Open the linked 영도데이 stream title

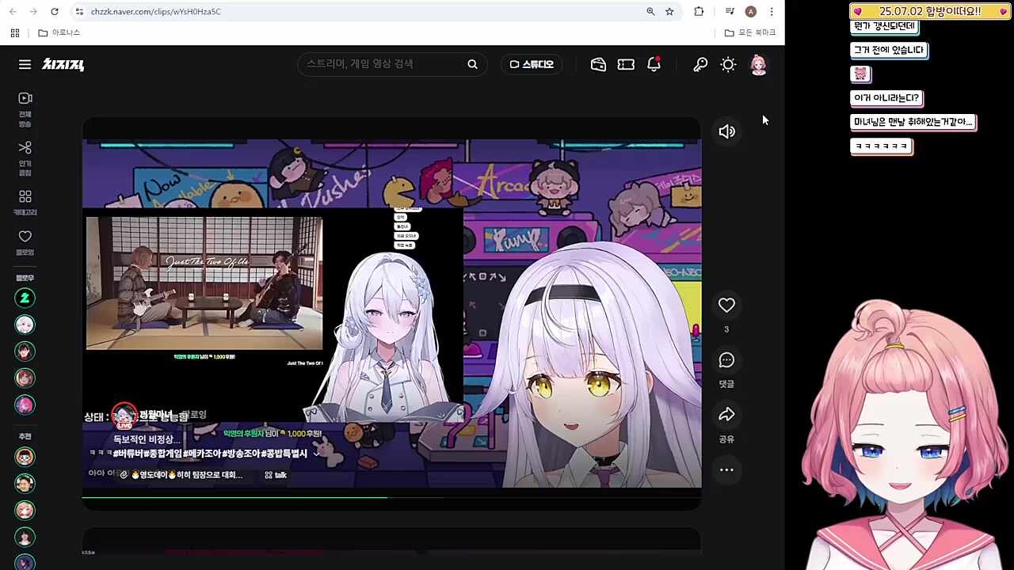(x=182, y=475)
